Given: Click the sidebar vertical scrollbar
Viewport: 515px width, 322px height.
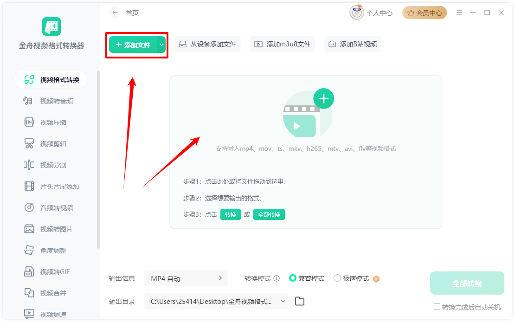Looking at the screenshot, I should (98, 159).
